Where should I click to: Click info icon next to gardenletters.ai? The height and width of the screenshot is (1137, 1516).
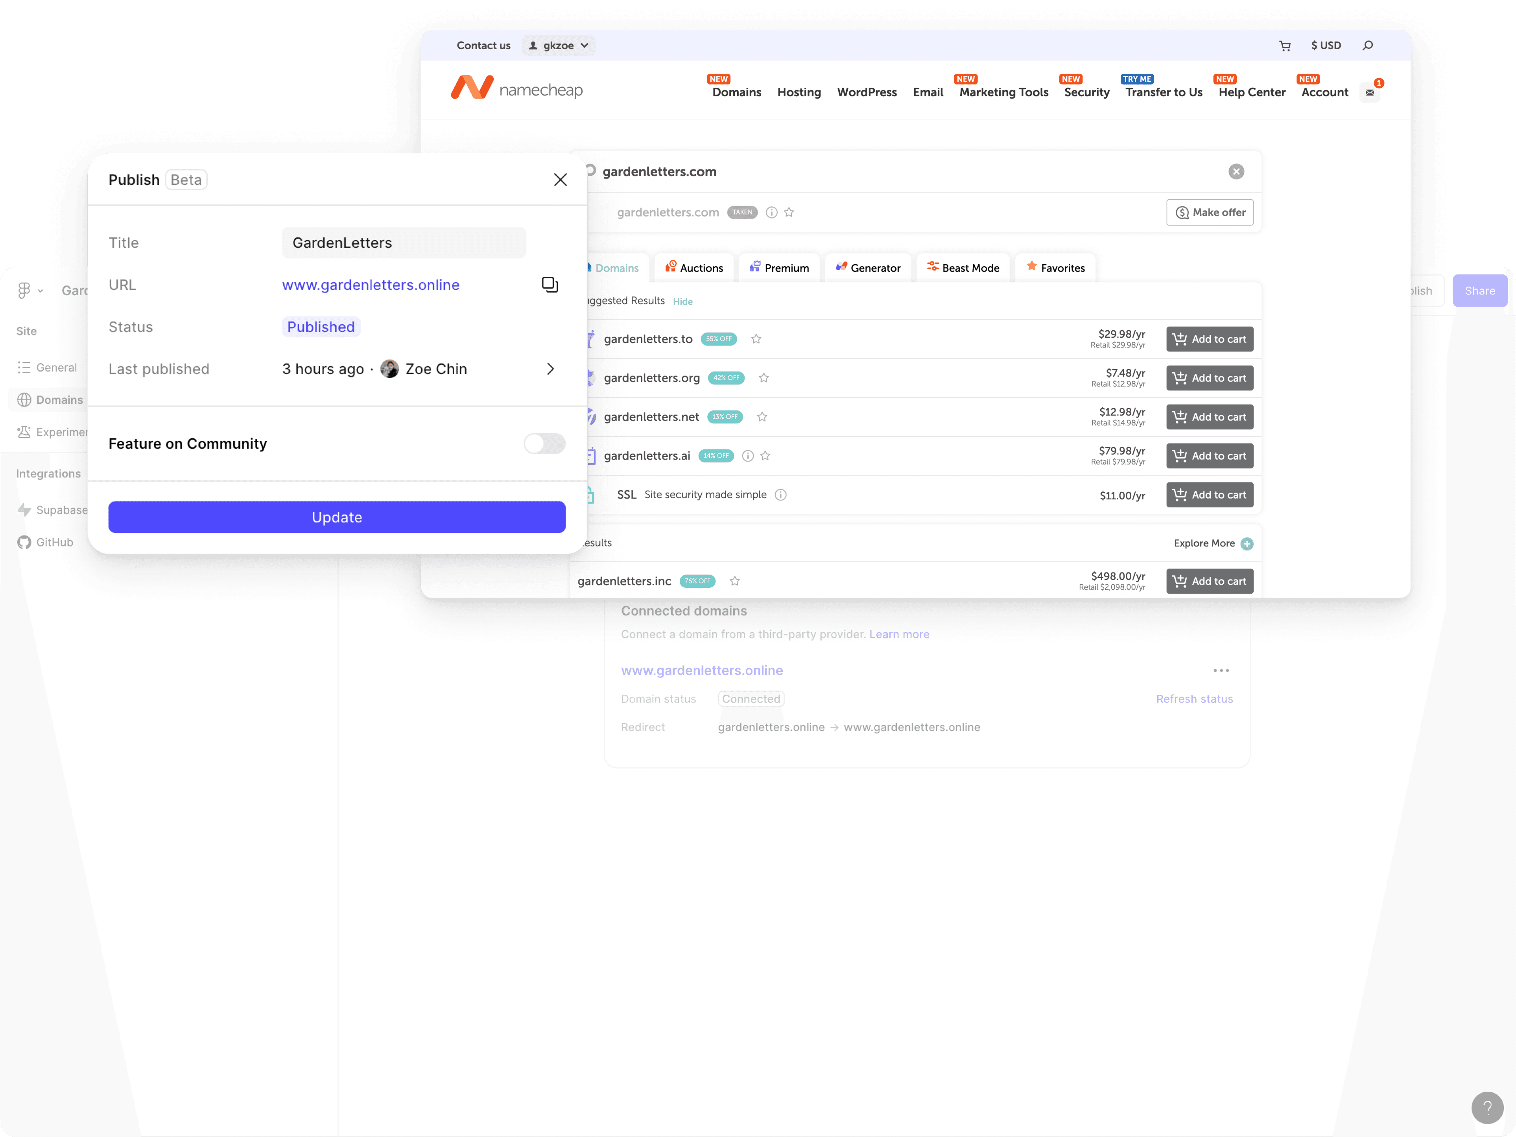(748, 456)
